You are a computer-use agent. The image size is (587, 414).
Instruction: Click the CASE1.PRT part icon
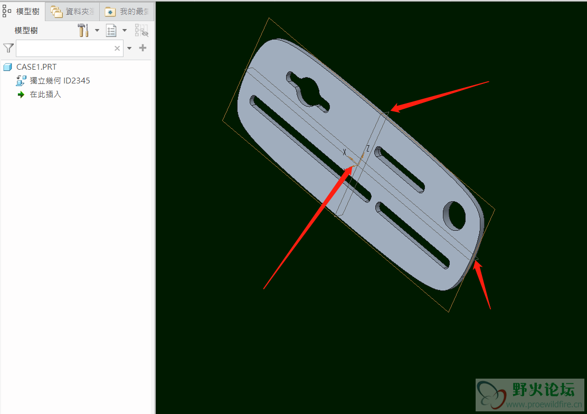(x=7, y=67)
